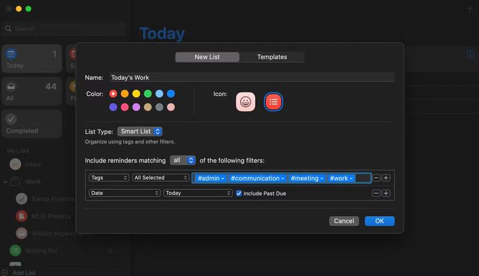
Task: Pick the yellow color swatch
Action: tap(137, 94)
